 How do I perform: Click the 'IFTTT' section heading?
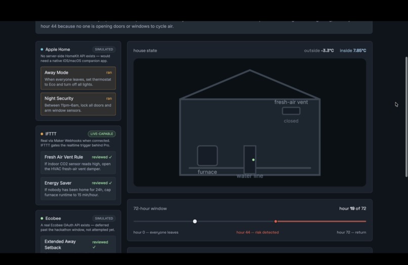coord(51,134)
